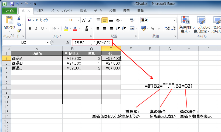Click the Redo arrow icon
The image size is (221, 132).
click(26, 4)
